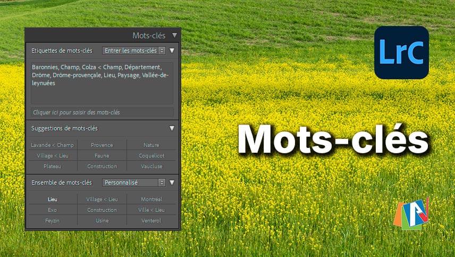Add suggested keyword Lavande < Champ
The image size is (455, 257).
coord(53,145)
